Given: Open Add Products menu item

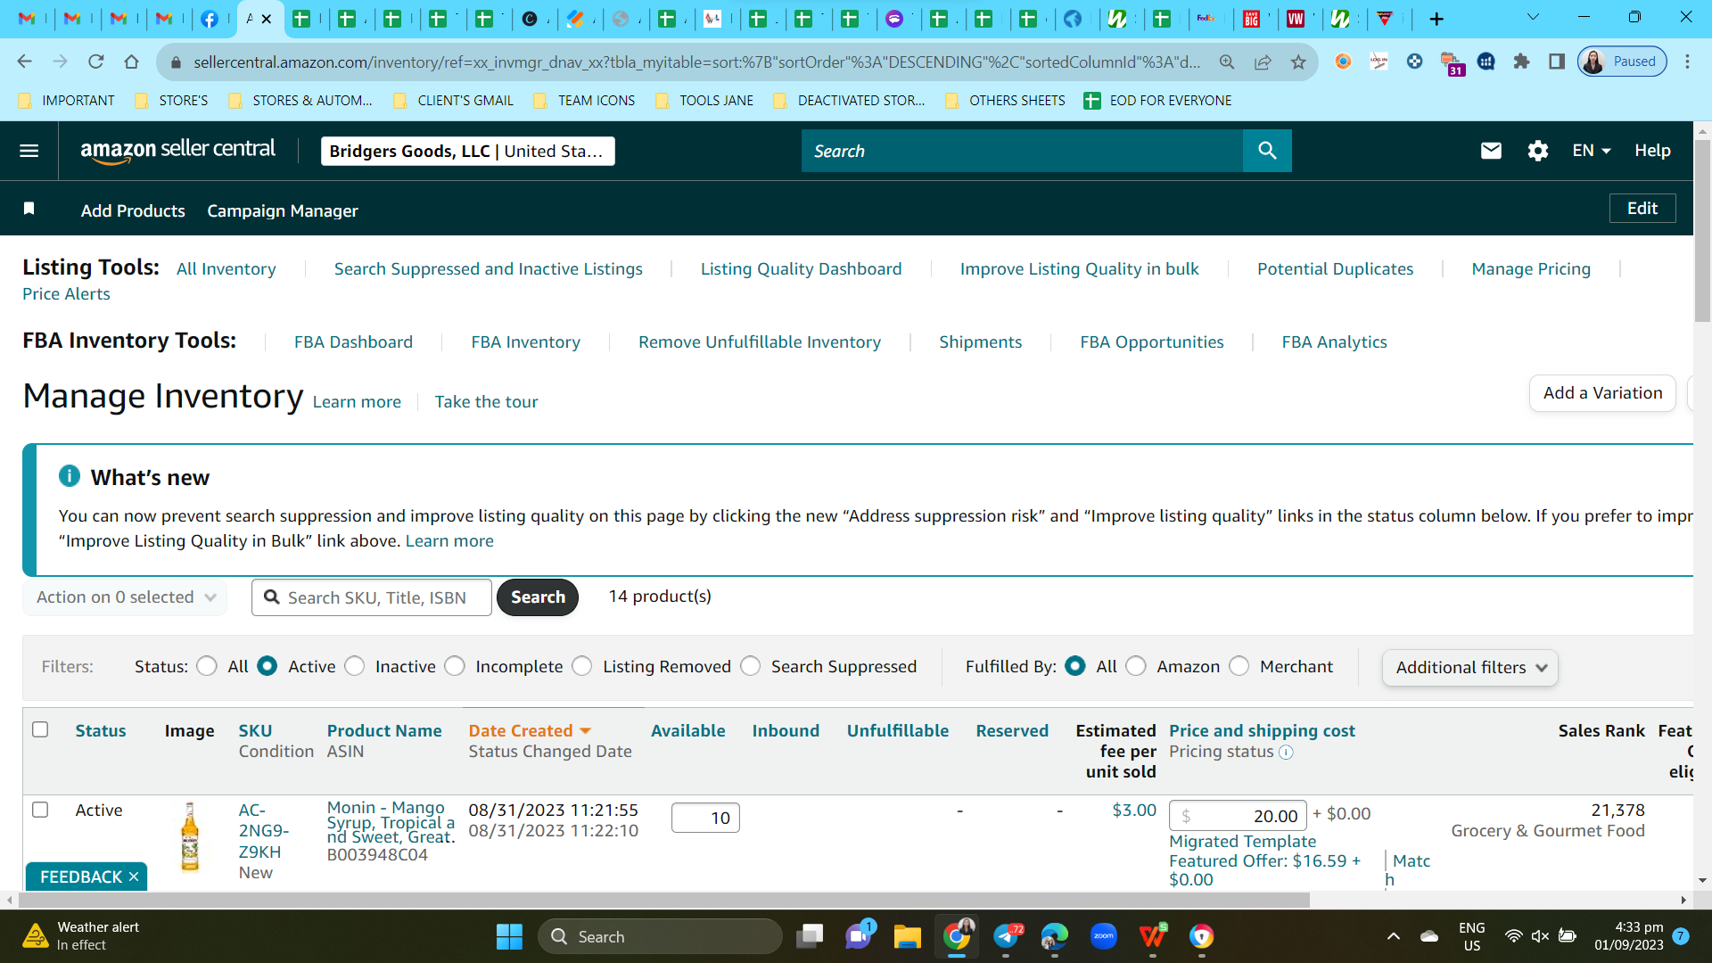Looking at the screenshot, I should (x=133, y=210).
